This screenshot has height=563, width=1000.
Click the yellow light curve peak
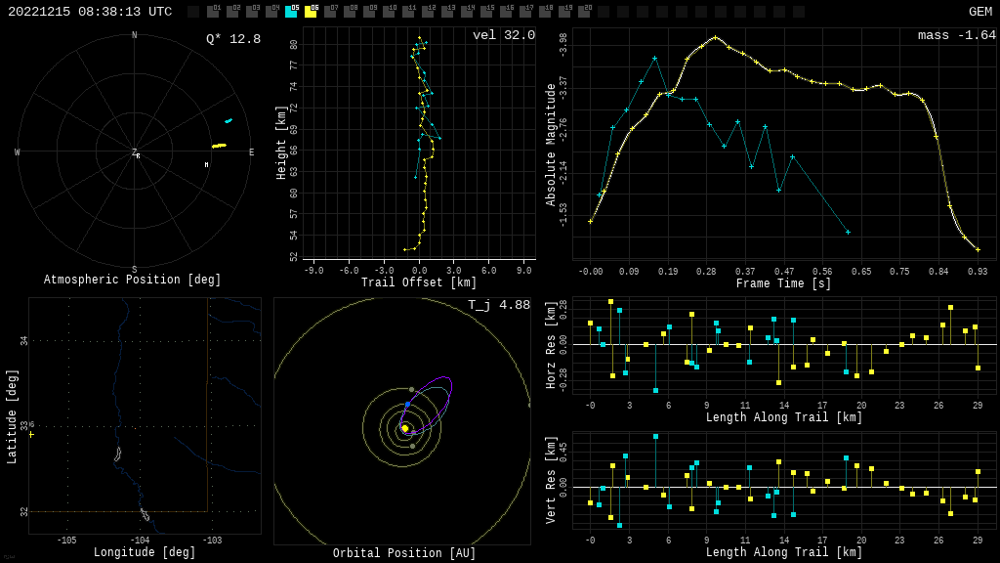[715, 37]
